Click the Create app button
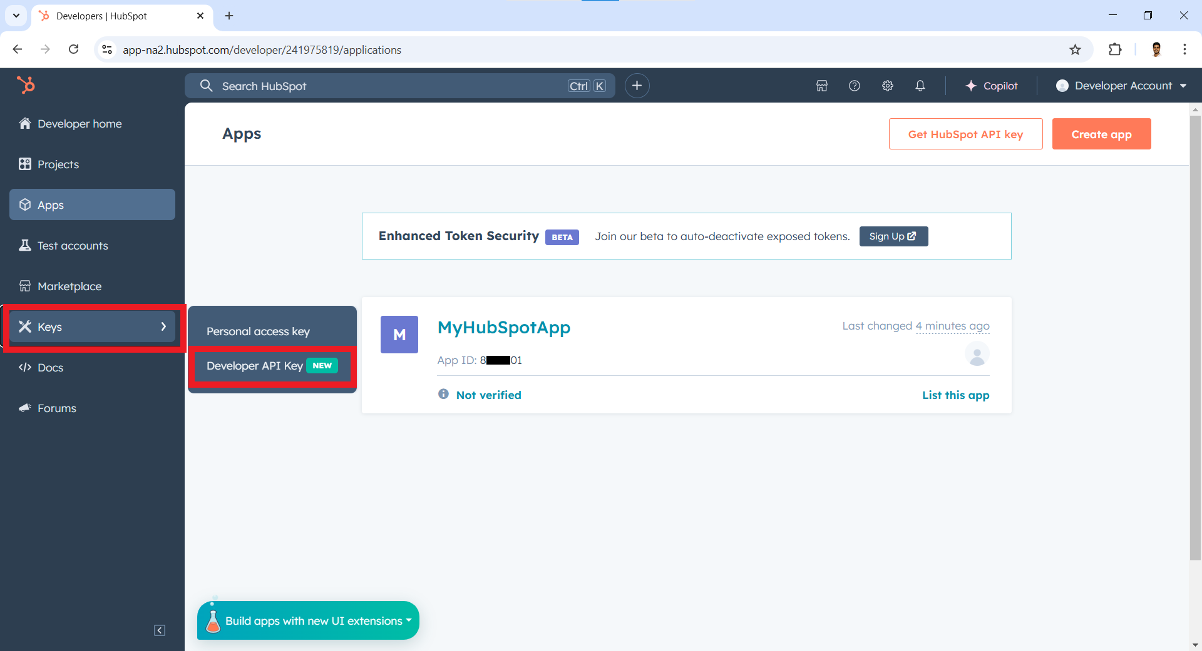Image resolution: width=1202 pixels, height=651 pixels. [x=1101, y=134]
